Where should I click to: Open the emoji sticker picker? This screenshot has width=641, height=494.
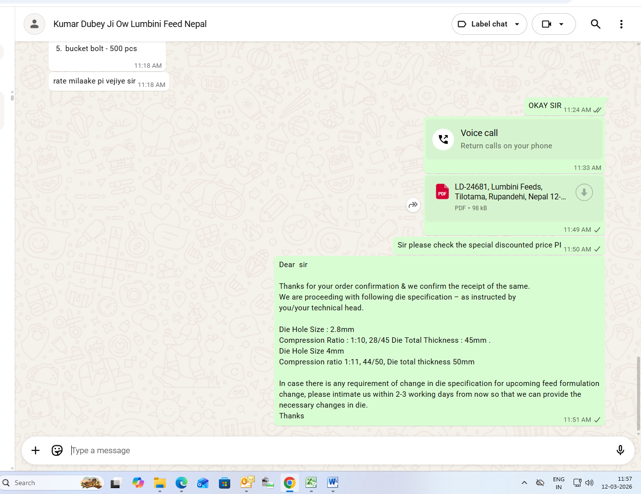coord(57,450)
